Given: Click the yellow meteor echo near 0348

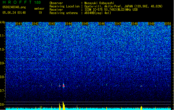Looking at the screenshot, I should tap(141, 86).
